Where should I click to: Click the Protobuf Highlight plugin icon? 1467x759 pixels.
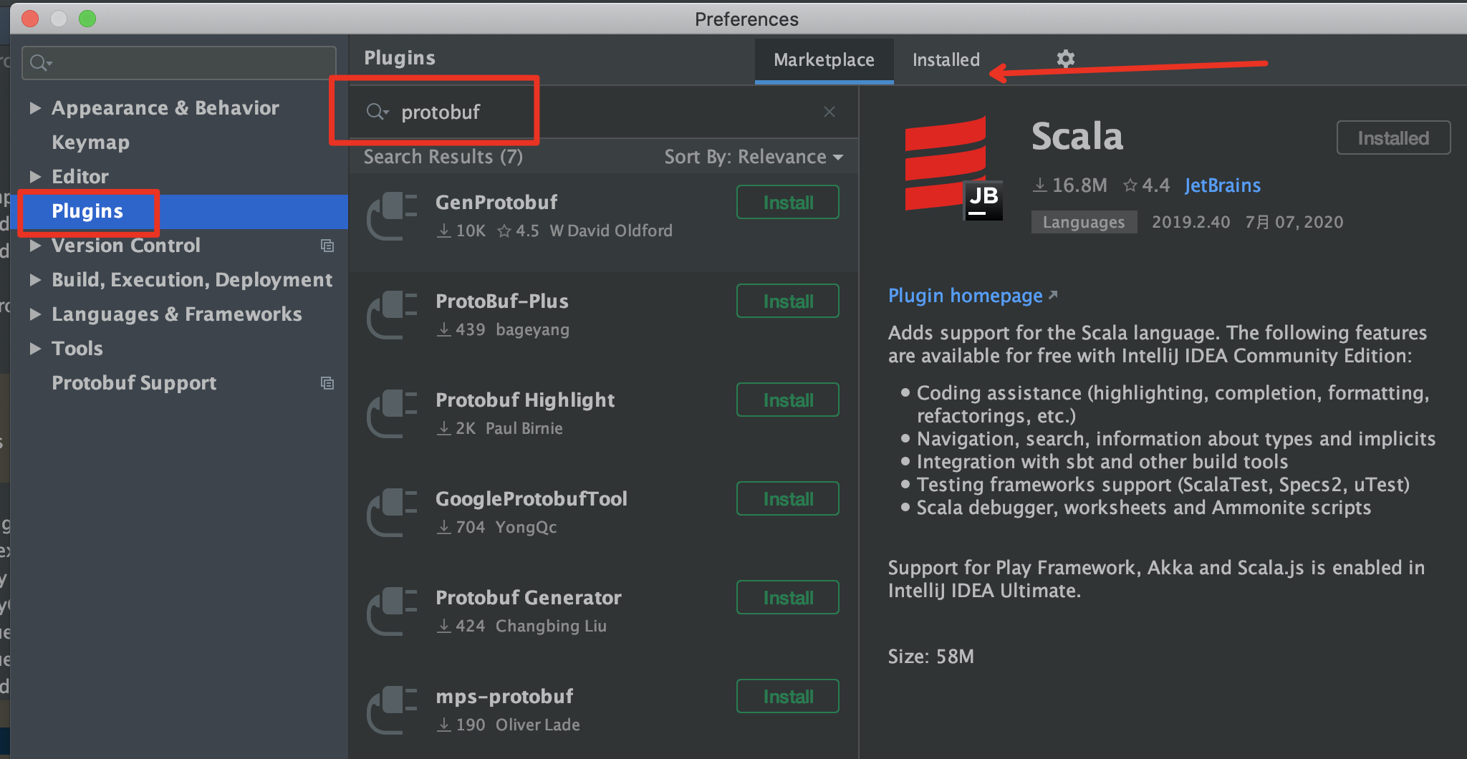pos(392,414)
